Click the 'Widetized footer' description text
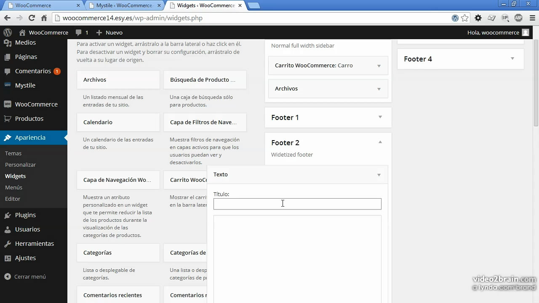Screen dimensions: 539x303 (x=292, y=155)
